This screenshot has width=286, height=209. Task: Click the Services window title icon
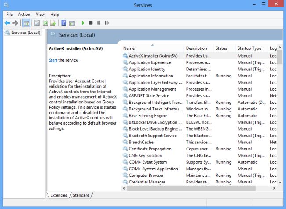tap(6, 4)
